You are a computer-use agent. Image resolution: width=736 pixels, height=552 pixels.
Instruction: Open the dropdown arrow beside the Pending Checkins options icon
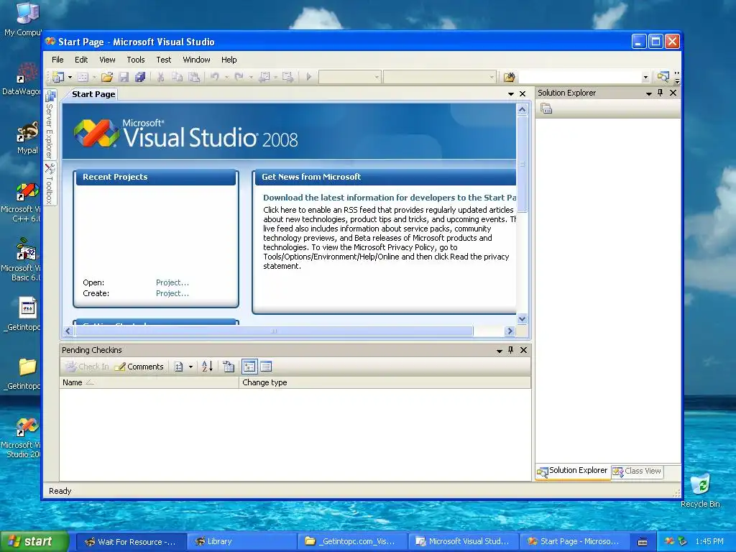point(190,367)
